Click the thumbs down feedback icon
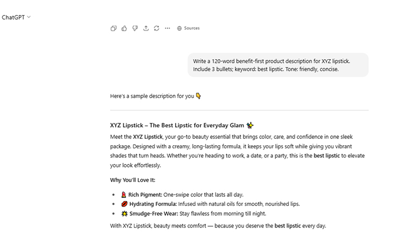Screen dimensions: 404x242 [x=135, y=28]
